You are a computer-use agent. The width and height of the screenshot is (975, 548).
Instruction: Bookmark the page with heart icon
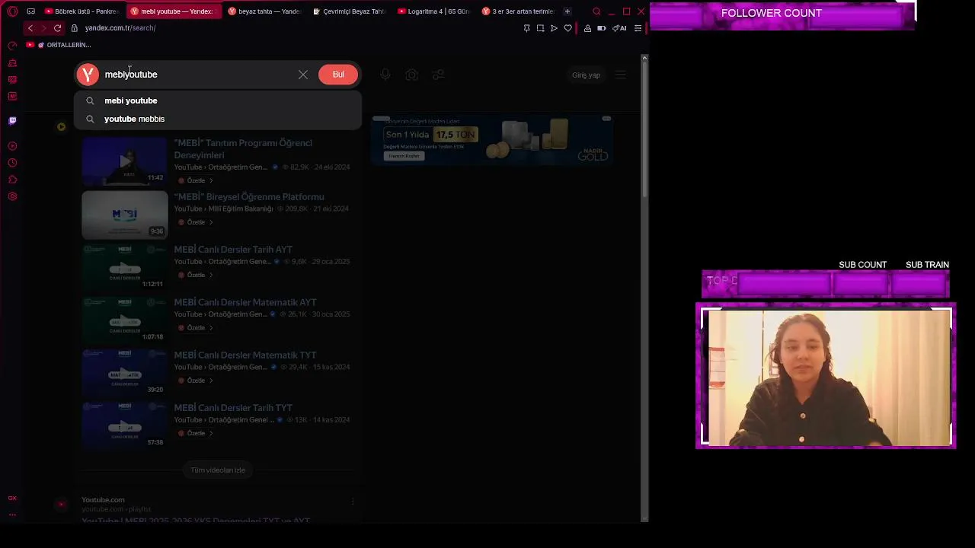coord(567,28)
